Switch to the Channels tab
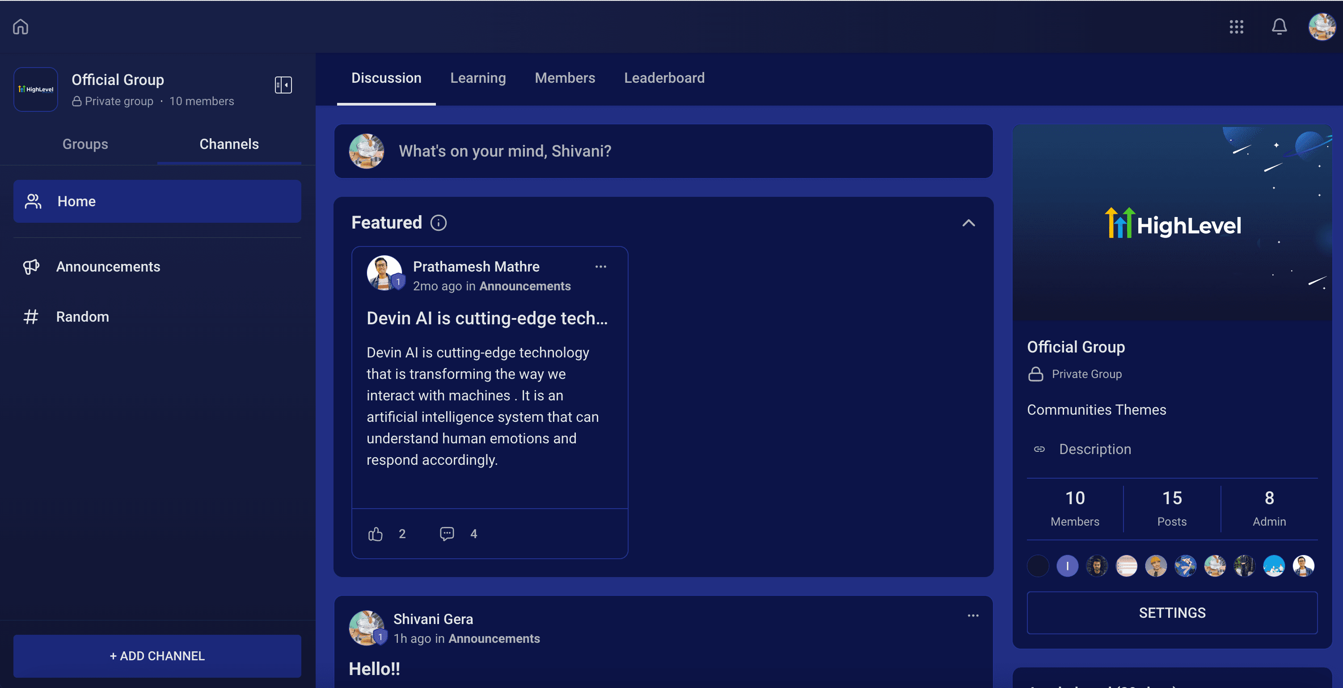This screenshot has width=1343, height=688. (x=229, y=144)
